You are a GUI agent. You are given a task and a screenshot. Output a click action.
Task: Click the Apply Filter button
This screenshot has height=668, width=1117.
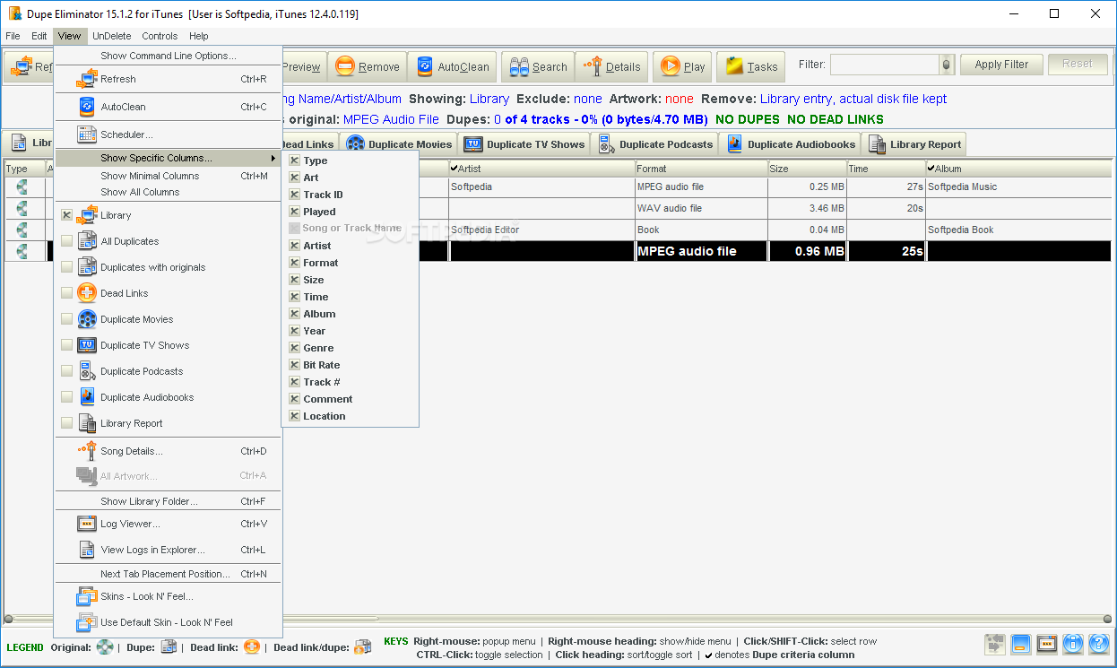pyautogui.click(x=1002, y=65)
